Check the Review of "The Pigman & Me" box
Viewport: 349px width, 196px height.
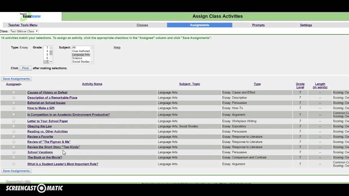click(x=14, y=142)
